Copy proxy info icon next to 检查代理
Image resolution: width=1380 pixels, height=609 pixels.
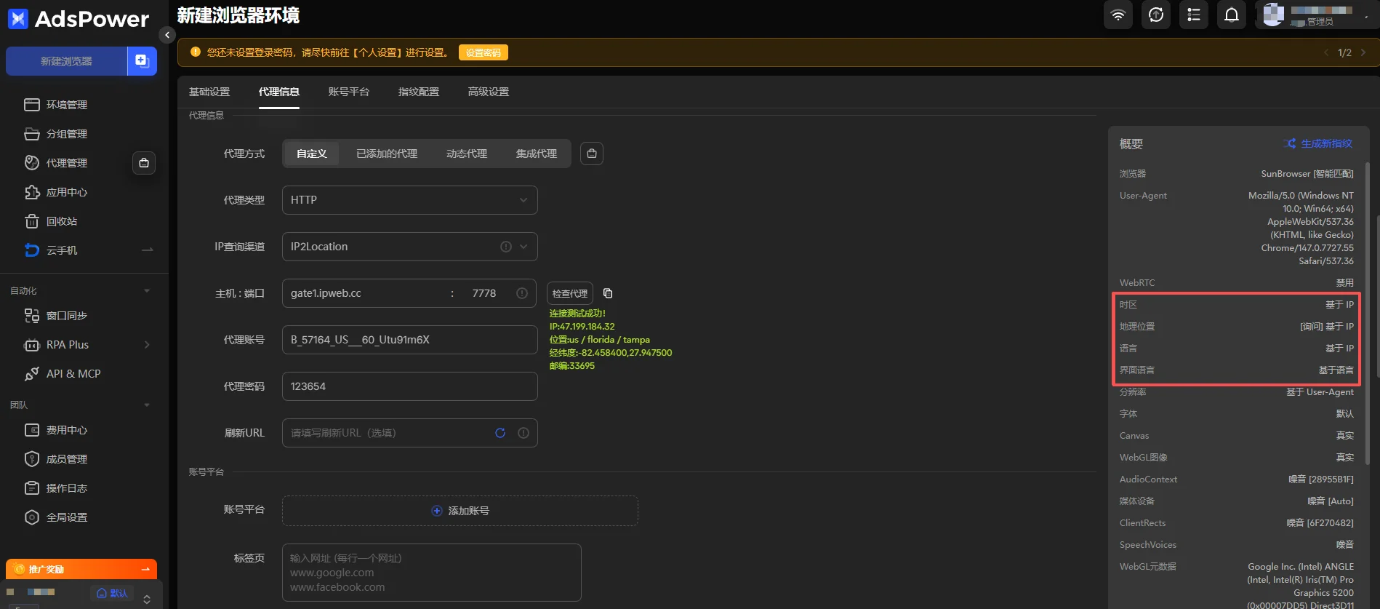(608, 293)
